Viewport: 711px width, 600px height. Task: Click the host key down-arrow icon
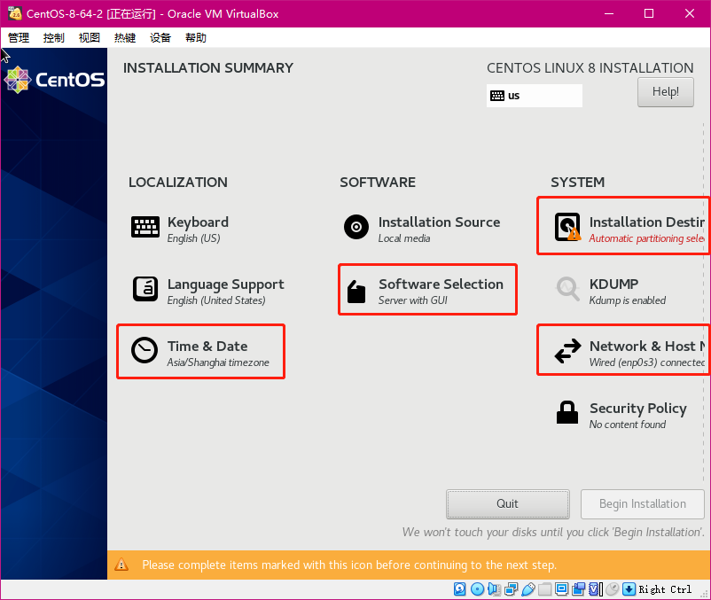(629, 589)
